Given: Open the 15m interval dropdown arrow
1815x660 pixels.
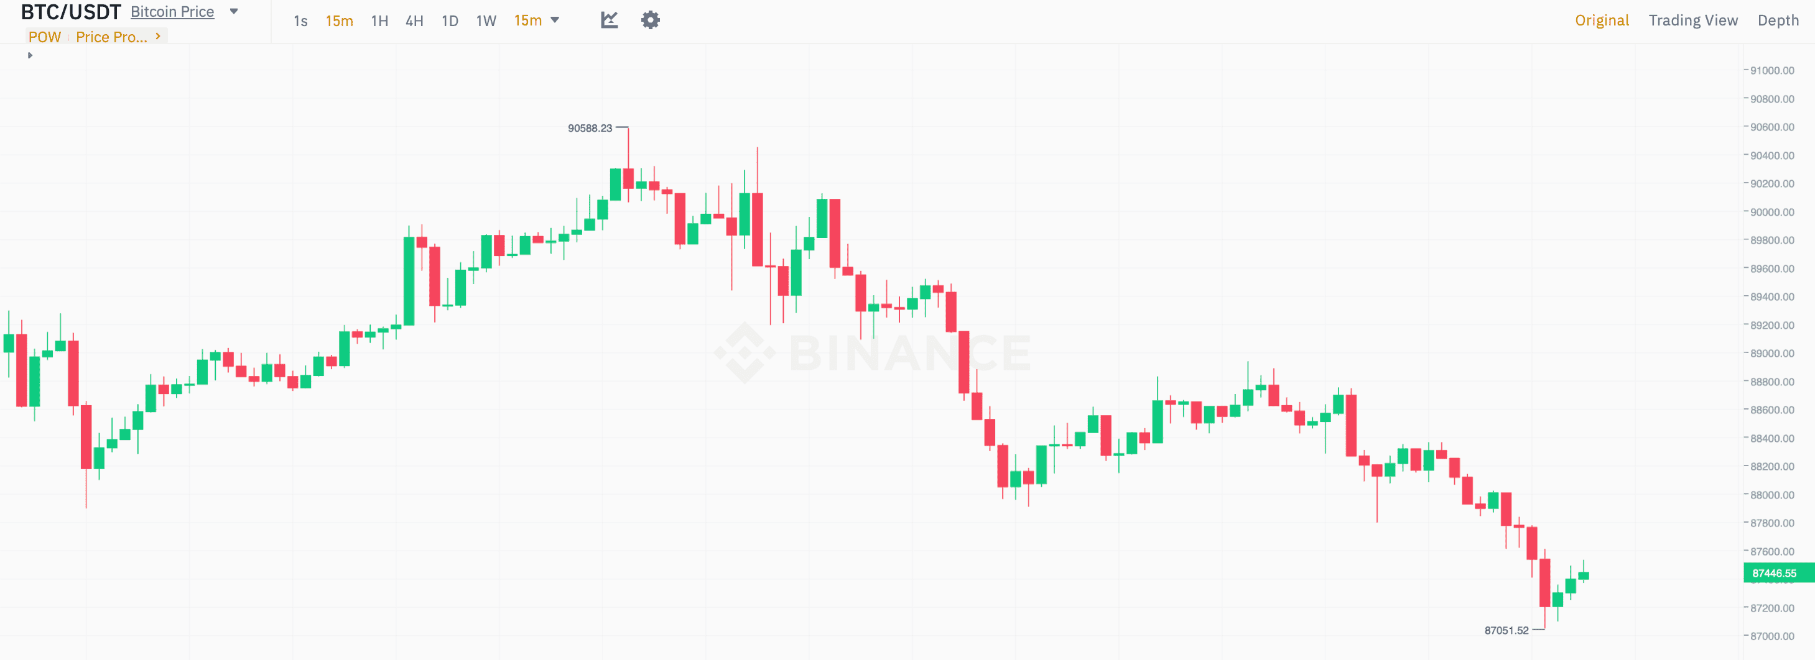Looking at the screenshot, I should [x=555, y=20].
